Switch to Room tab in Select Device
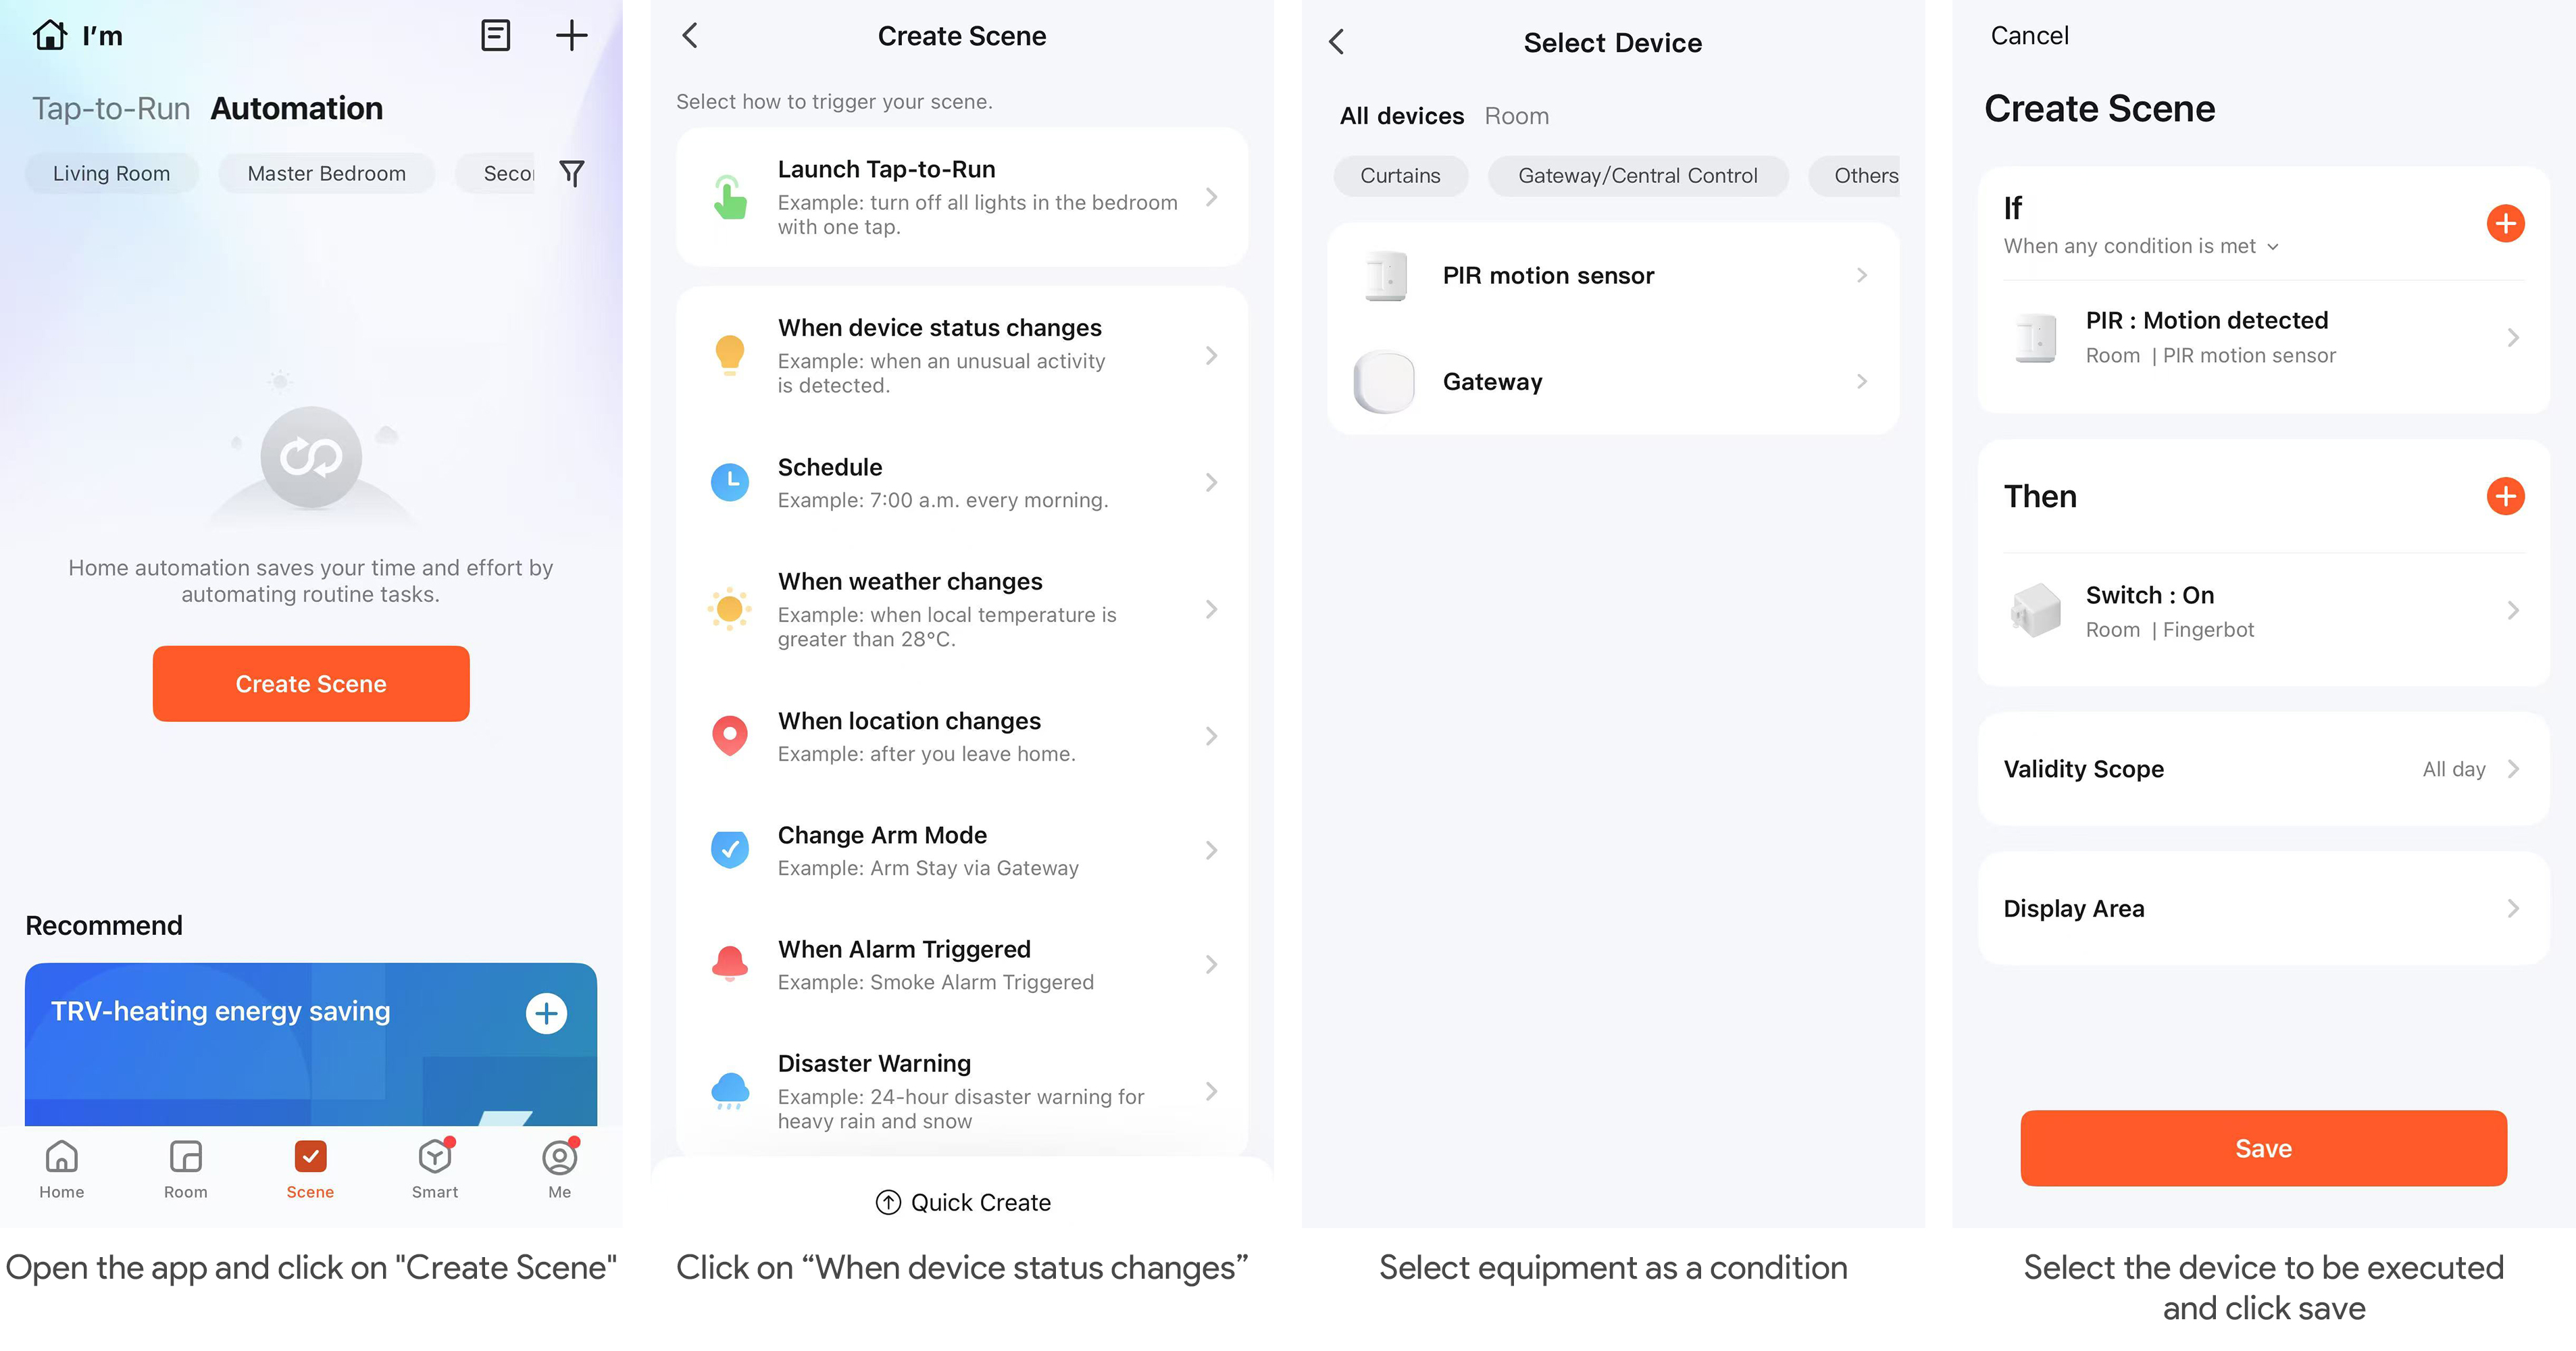The height and width of the screenshot is (1351, 2576). coord(1516,116)
